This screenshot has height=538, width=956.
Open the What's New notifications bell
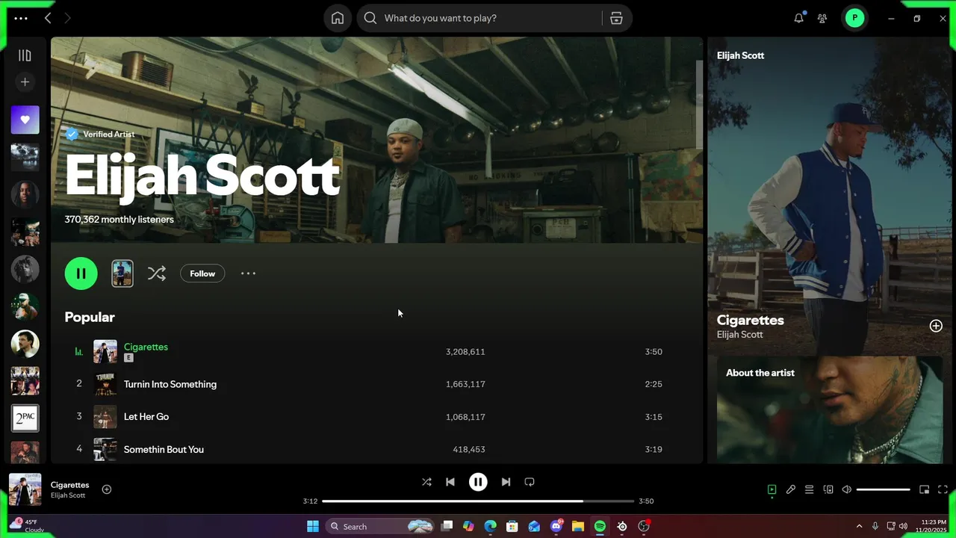pos(799,18)
